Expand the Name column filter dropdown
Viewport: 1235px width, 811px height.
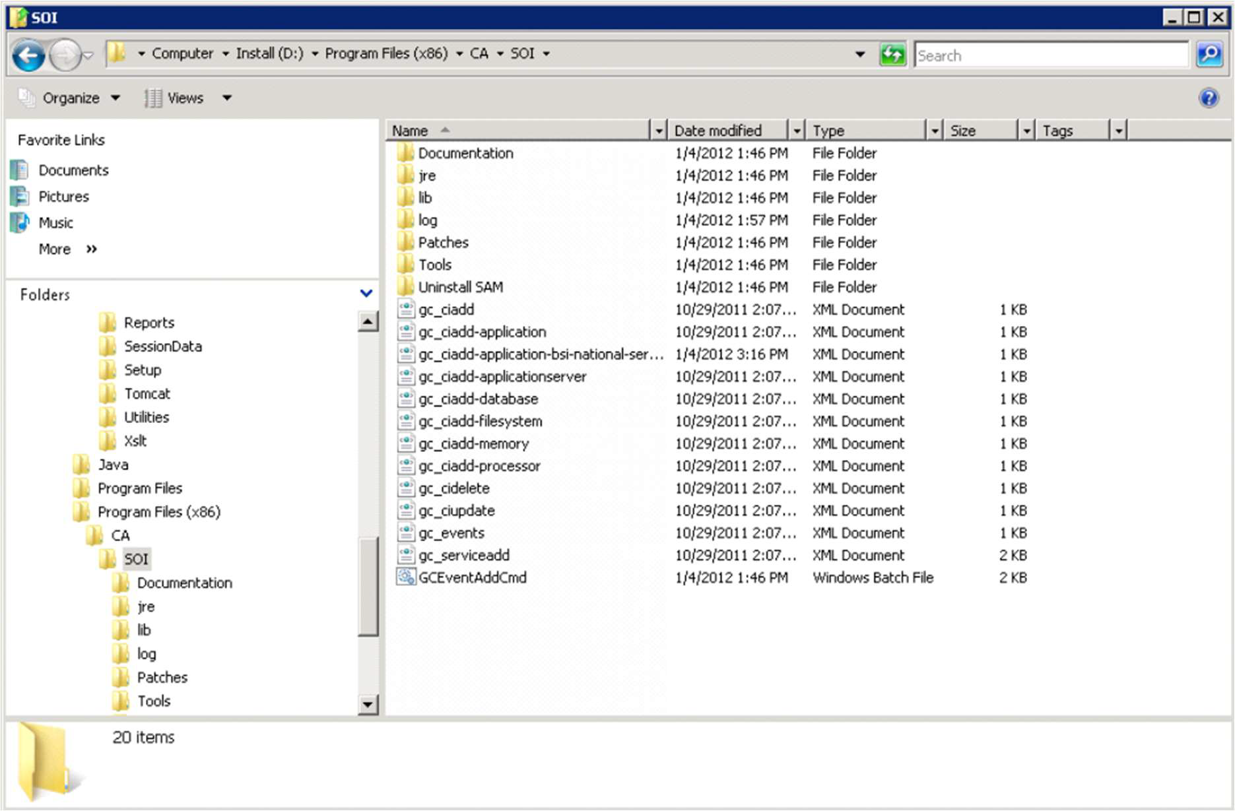coord(658,131)
